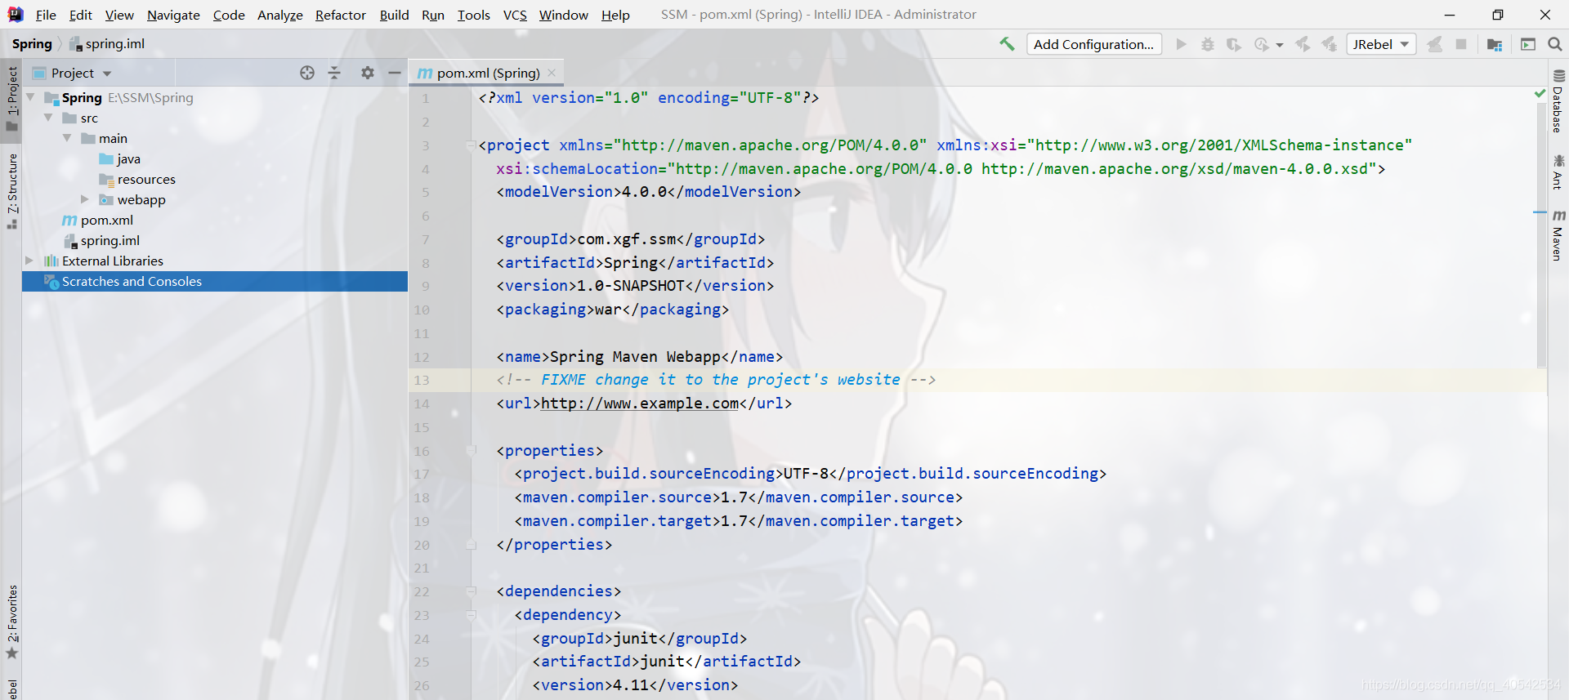The height and width of the screenshot is (700, 1569).
Task: Click the Run with JRebel rocket icon
Action: tap(1303, 44)
